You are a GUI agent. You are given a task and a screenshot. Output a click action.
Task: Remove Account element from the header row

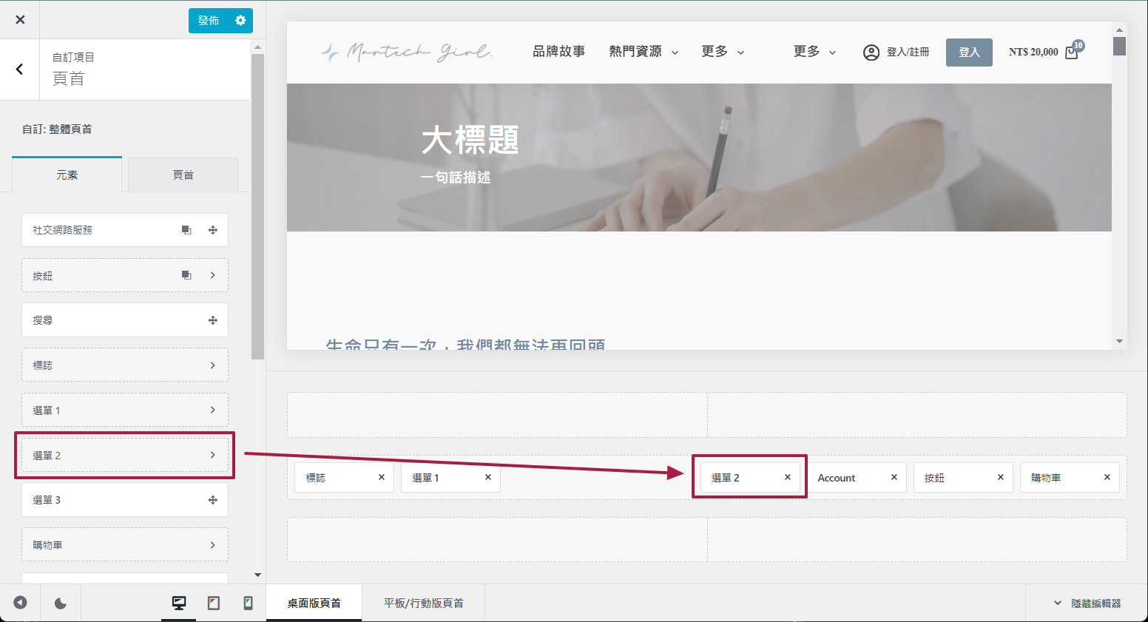point(894,478)
